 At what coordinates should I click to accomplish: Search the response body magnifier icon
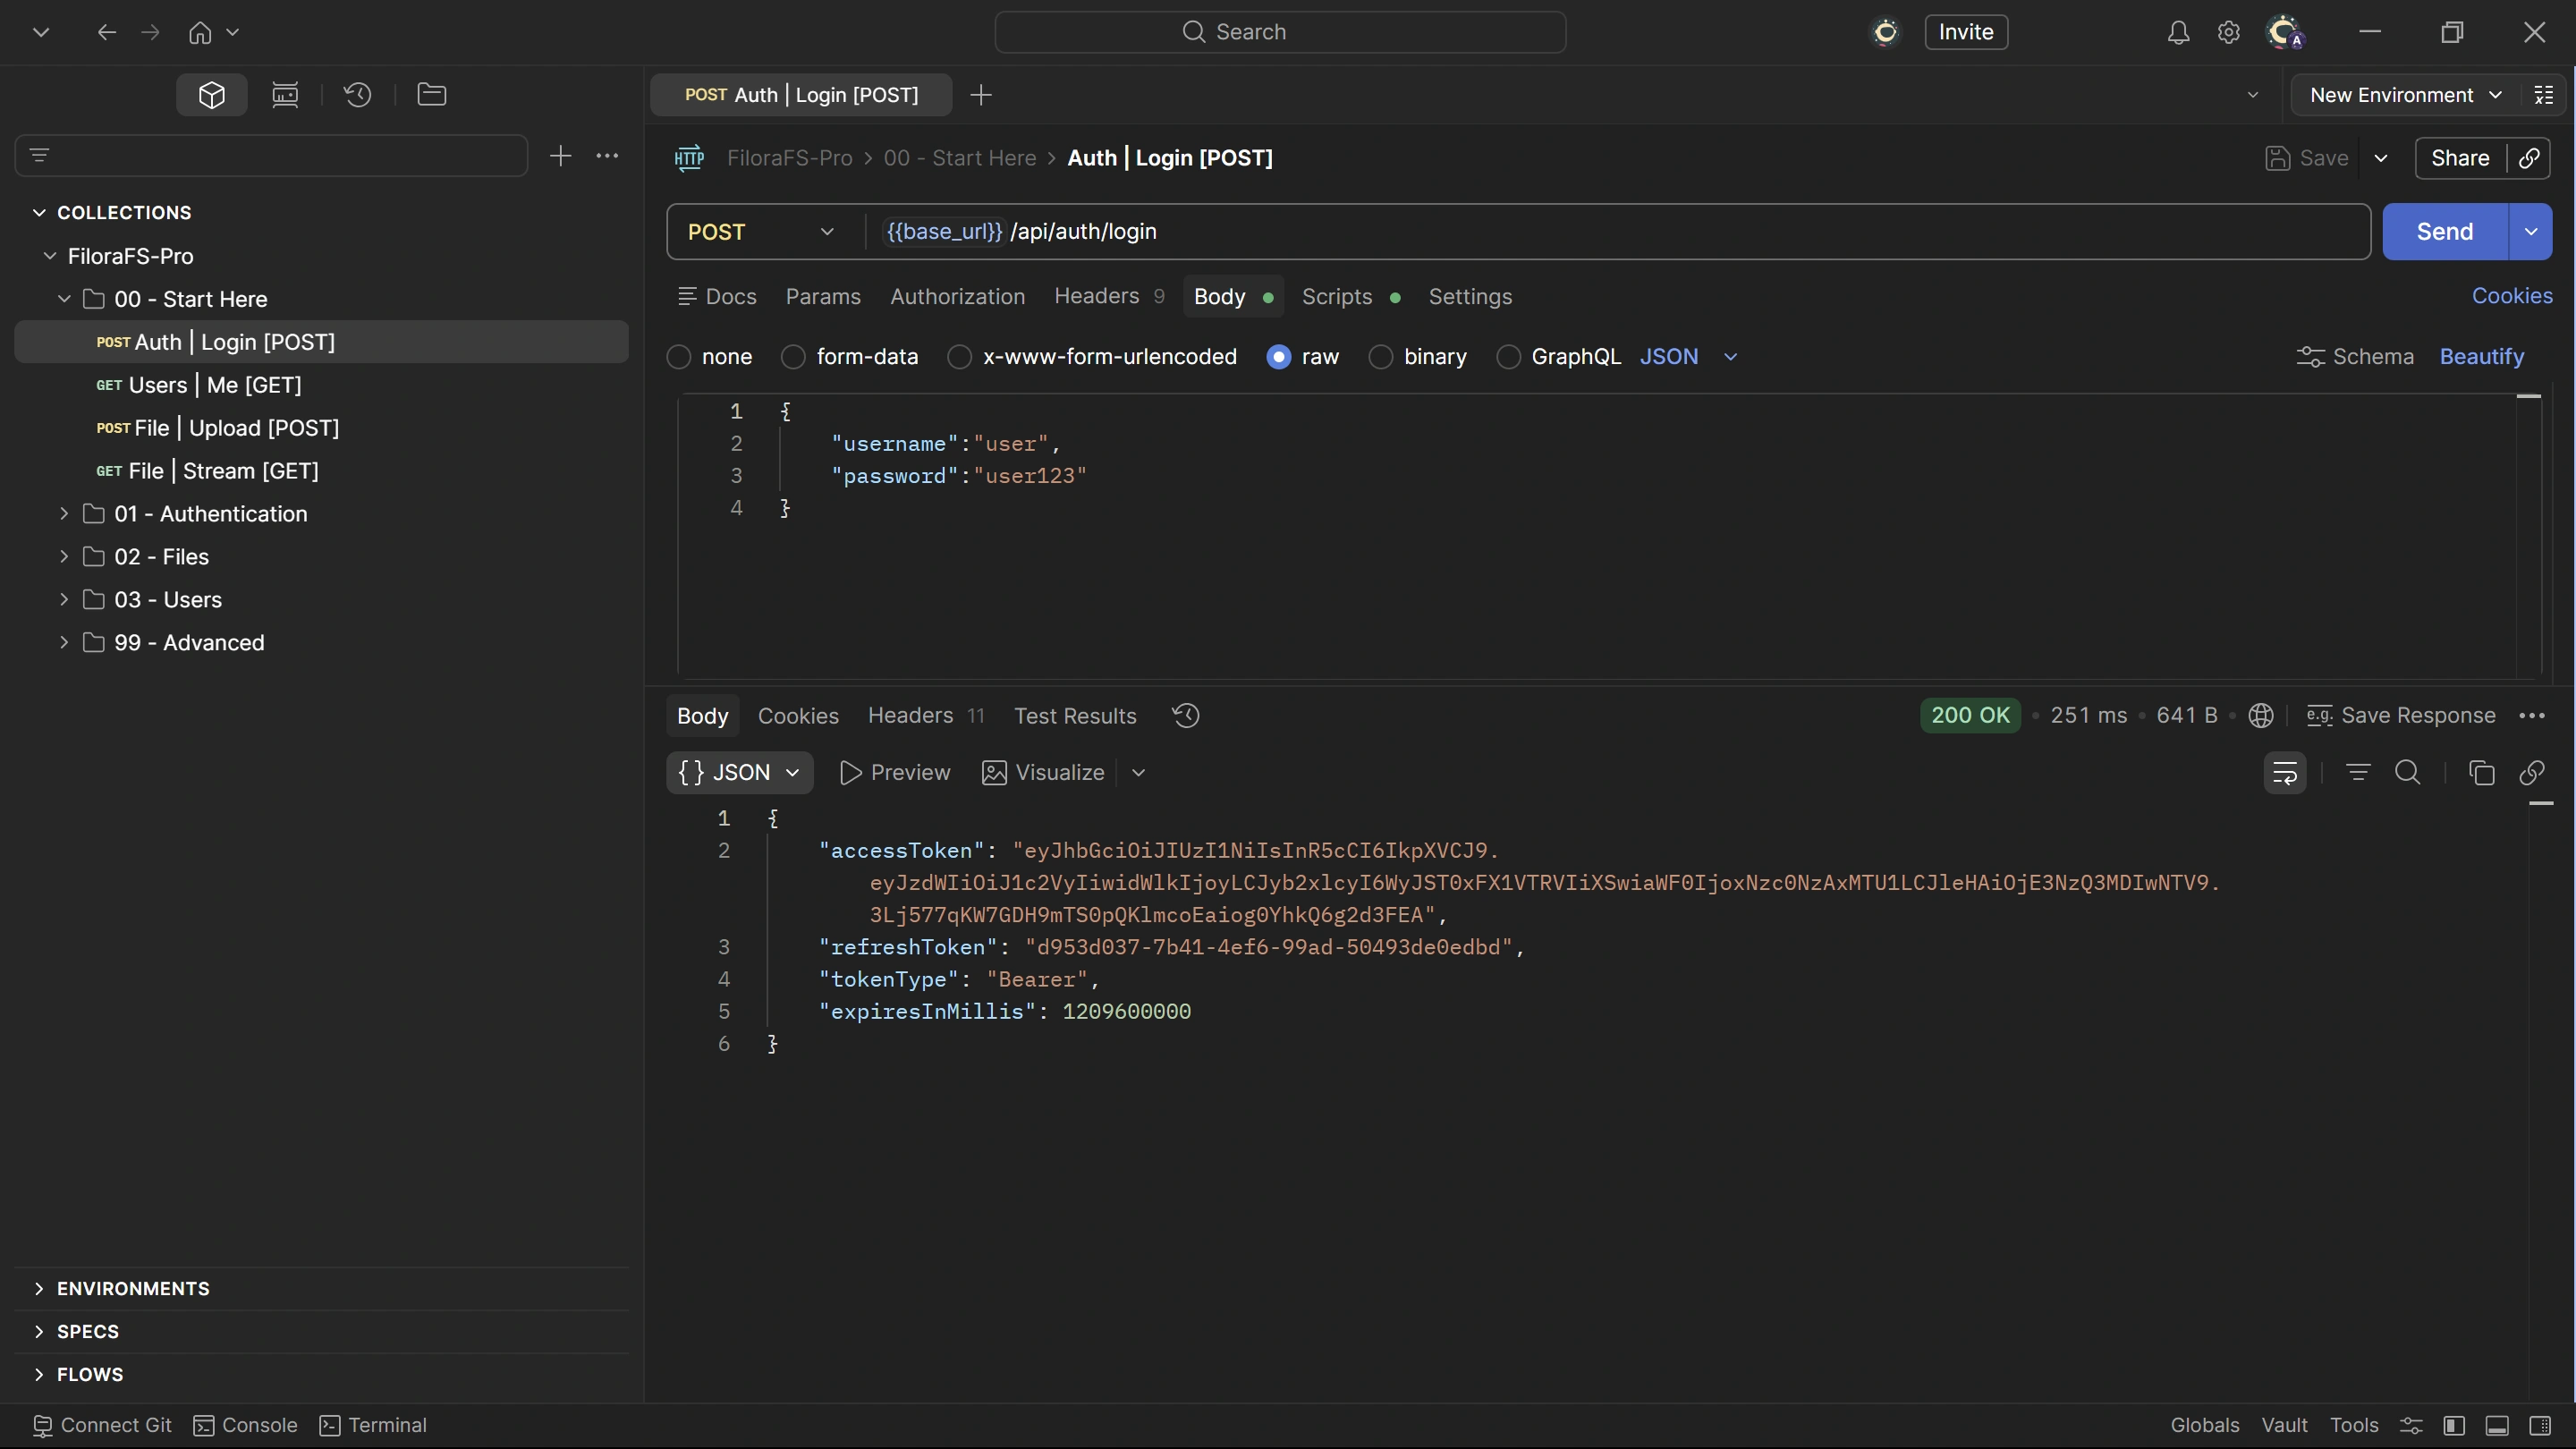[2408, 772]
